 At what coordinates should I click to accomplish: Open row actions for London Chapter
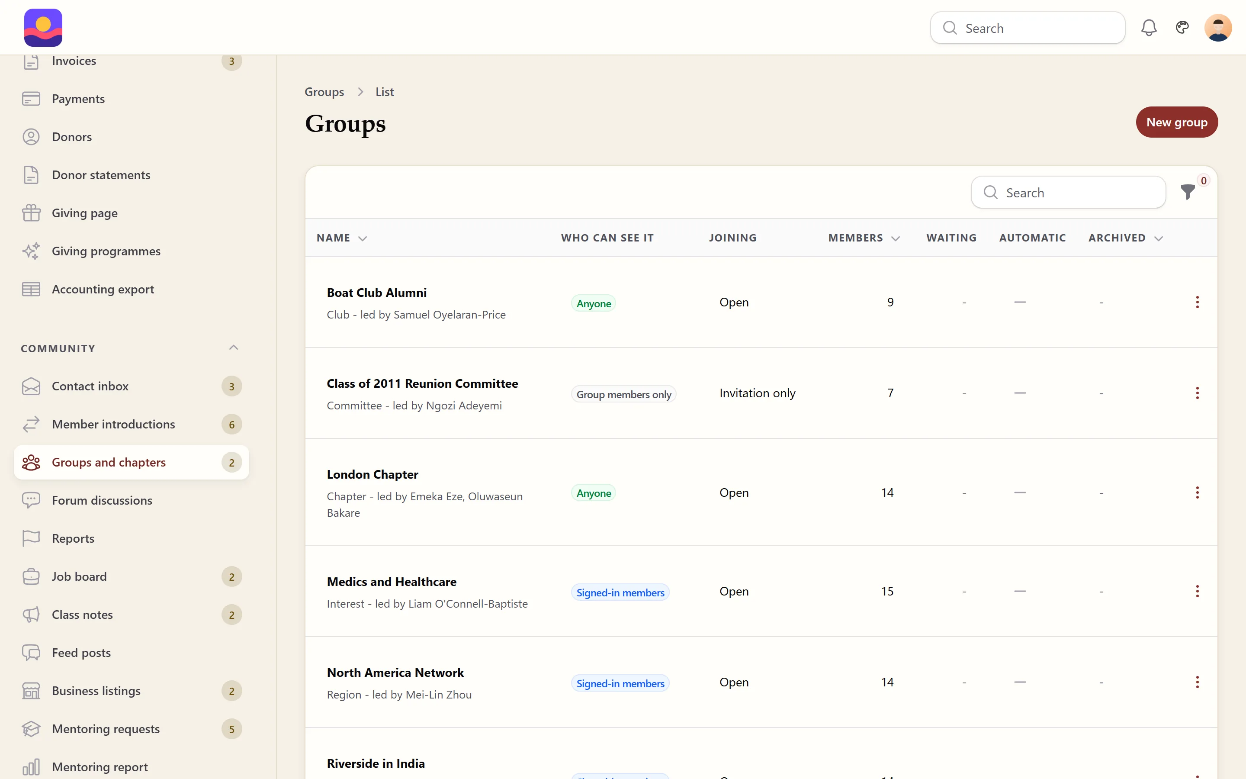pos(1197,493)
